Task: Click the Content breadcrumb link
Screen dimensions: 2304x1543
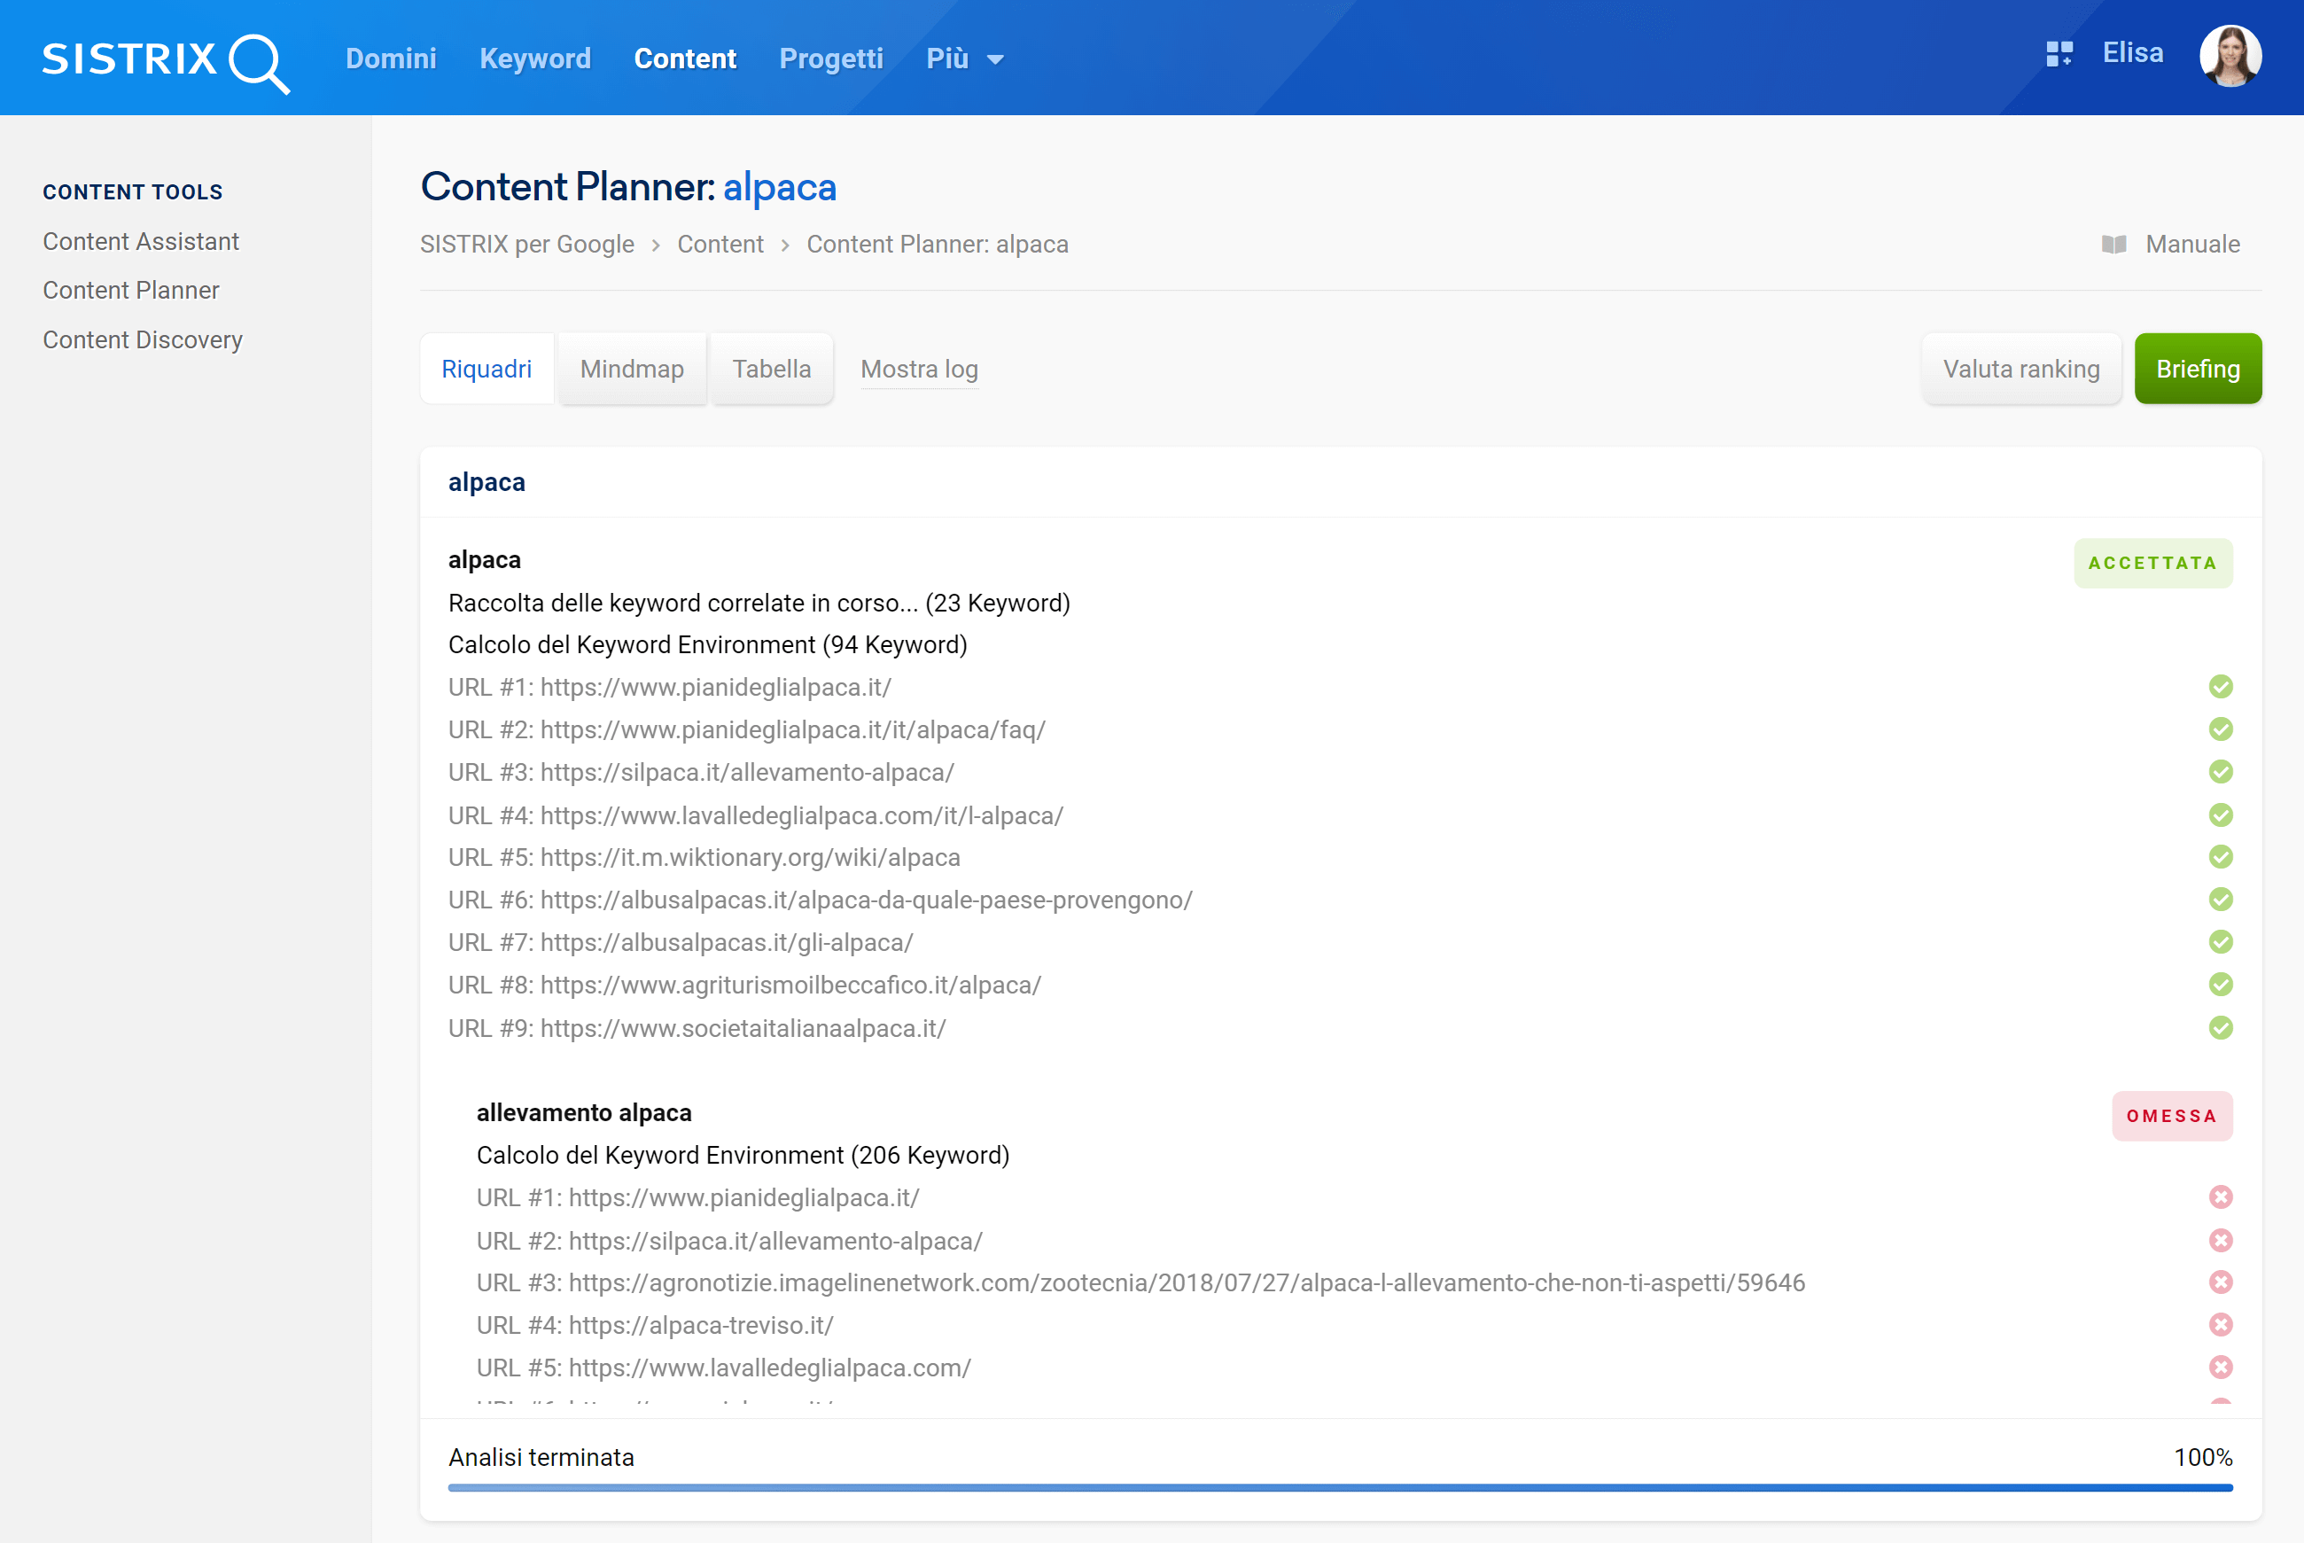Action: [x=720, y=244]
